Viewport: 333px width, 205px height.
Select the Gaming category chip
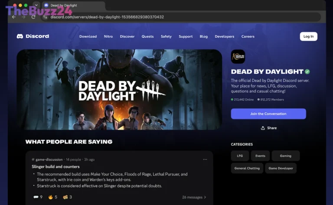click(x=286, y=156)
